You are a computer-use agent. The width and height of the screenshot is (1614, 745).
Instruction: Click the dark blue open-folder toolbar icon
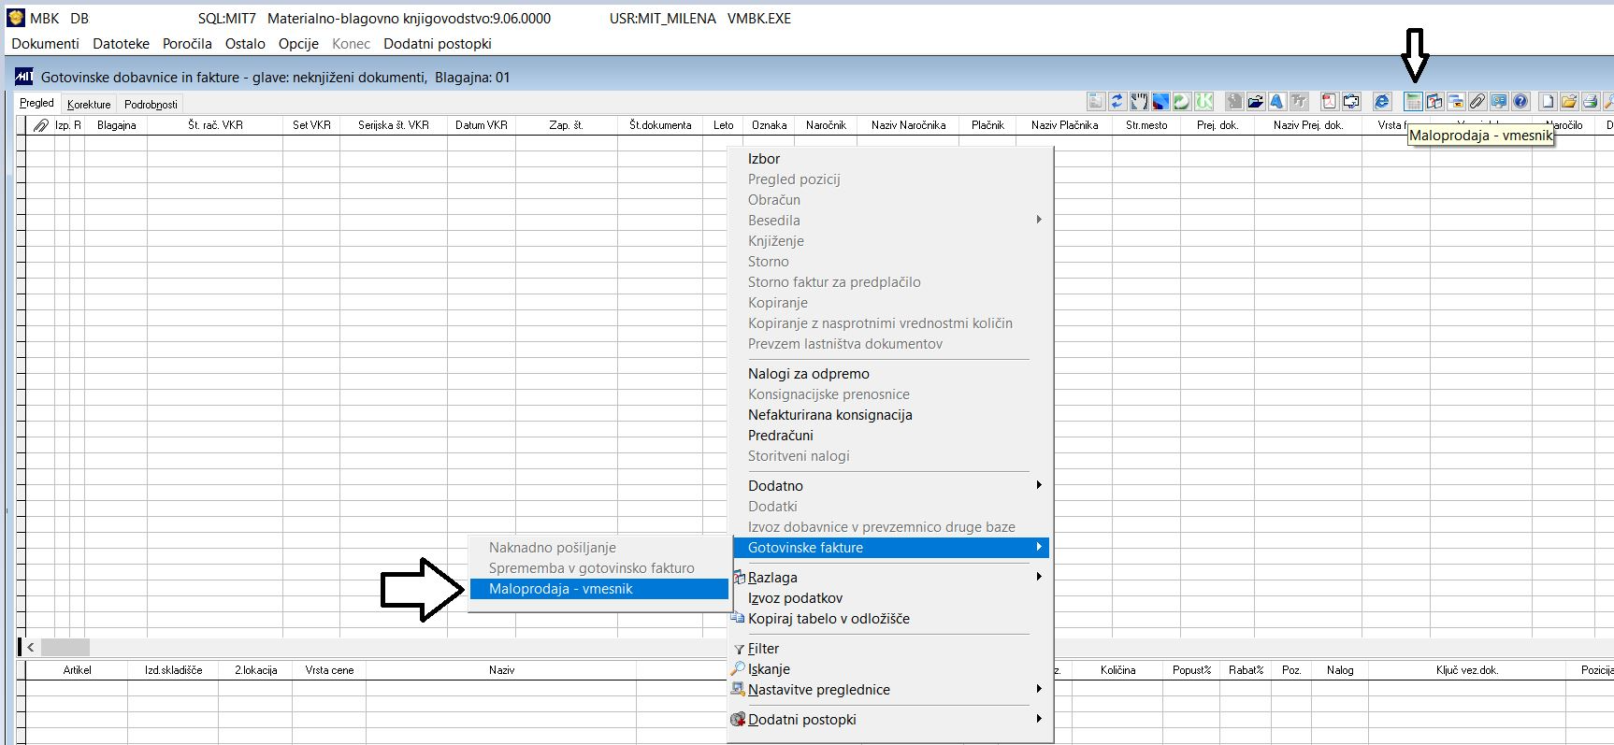[1256, 102]
